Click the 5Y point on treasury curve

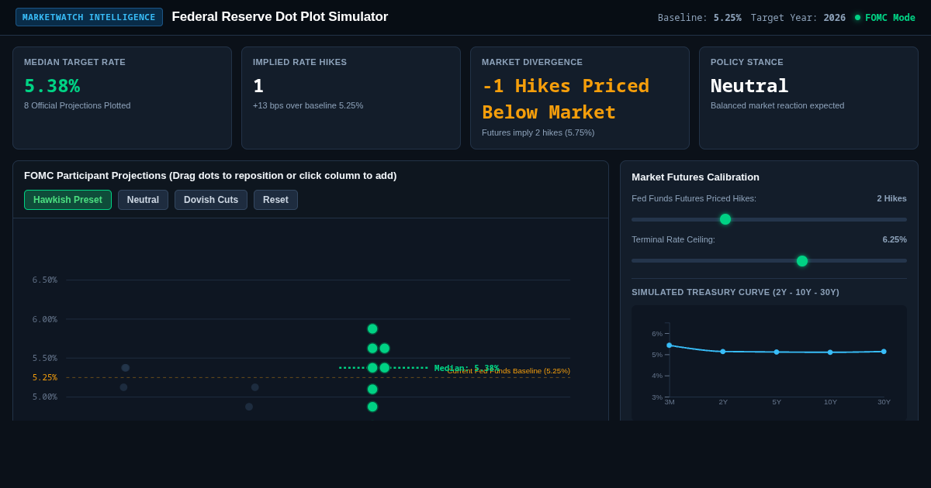pyautogui.click(x=777, y=352)
